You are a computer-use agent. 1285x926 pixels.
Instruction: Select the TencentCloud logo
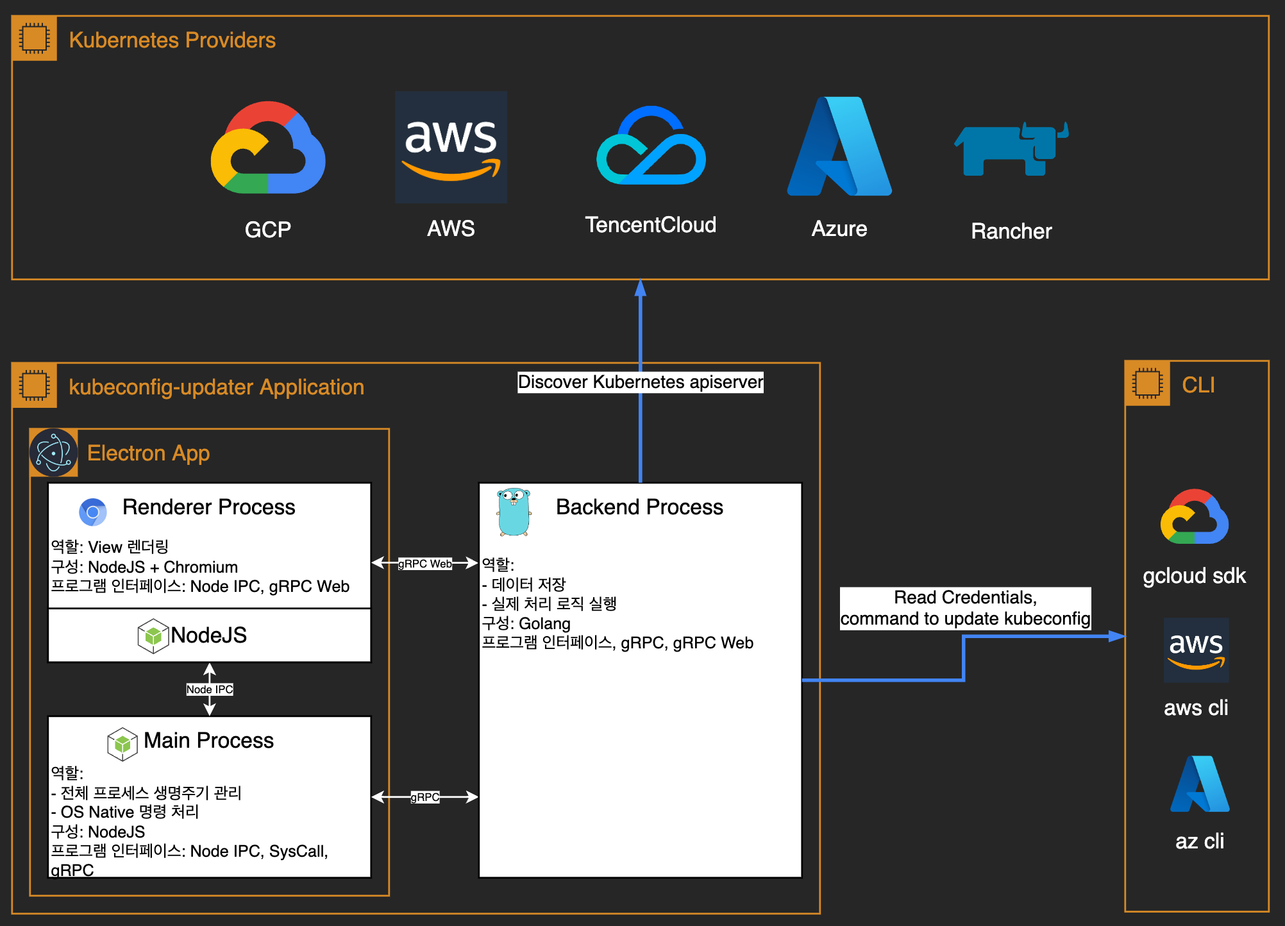[x=651, y=146]
